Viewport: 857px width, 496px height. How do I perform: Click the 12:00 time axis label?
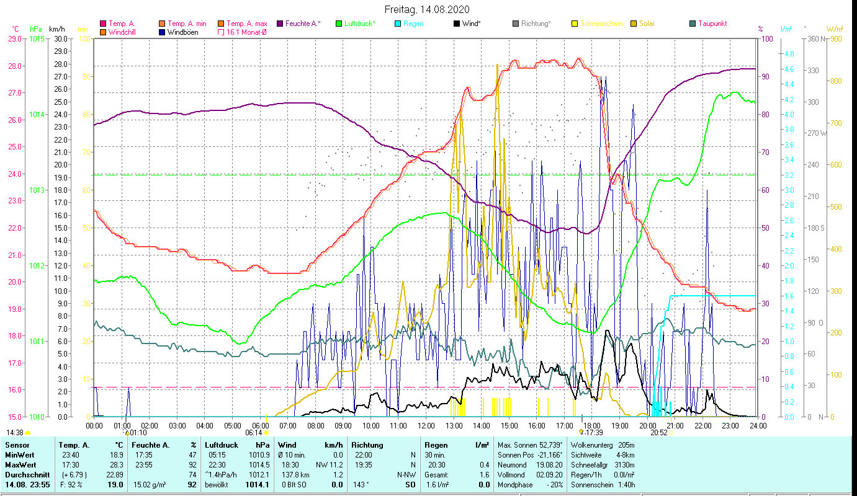point(426,425)
